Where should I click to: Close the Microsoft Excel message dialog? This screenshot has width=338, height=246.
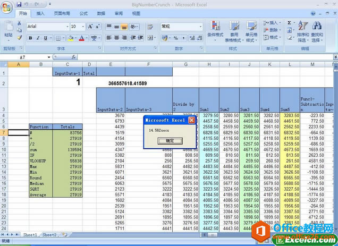coord(191,120)
